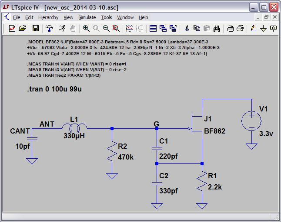Click the 3.3v source value
The height and width of the screenshot is (222, 281).
click(x=266, y=134)
